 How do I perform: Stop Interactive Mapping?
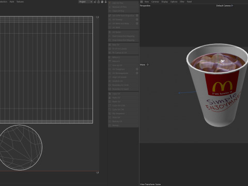coord(123,40)
